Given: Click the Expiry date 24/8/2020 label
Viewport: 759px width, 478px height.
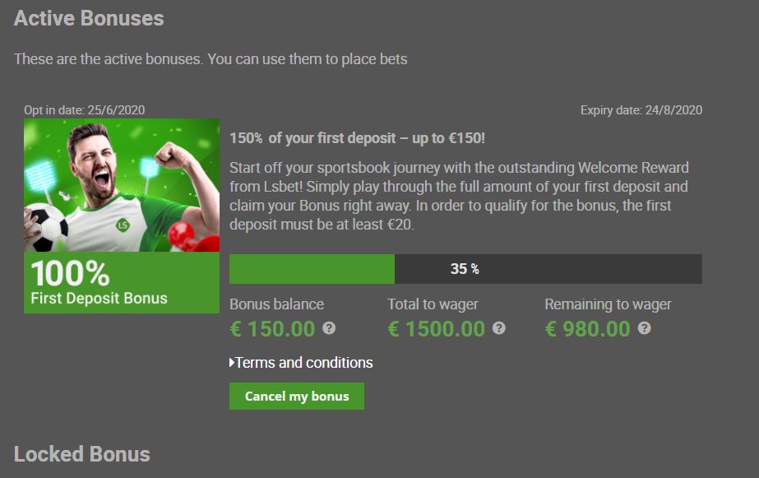Looking at the screenshot, I should tap(641, 110).
